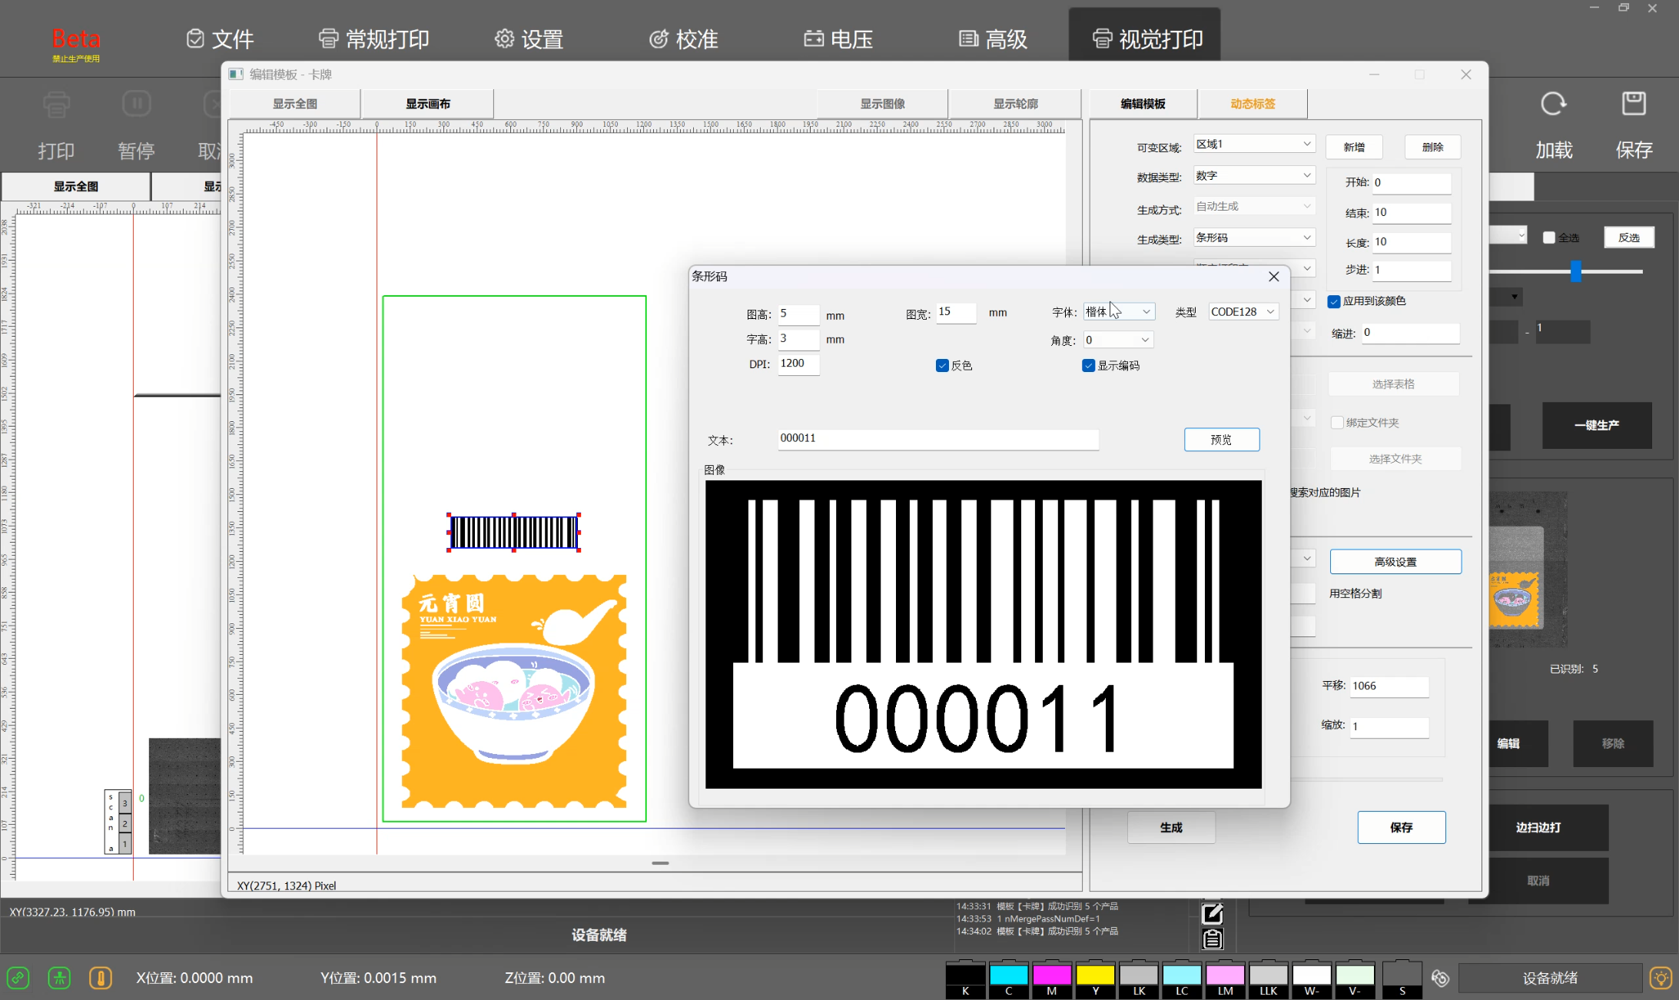This screenshot has width=1679, height=1000.
Task: Click the LM light magenta ink cartridge
Action: [1226, 979]
